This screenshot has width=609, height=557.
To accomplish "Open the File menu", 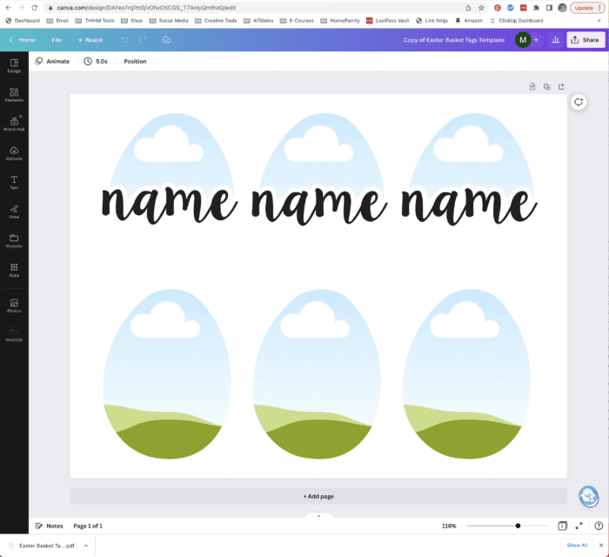I will tap(57, 40).
